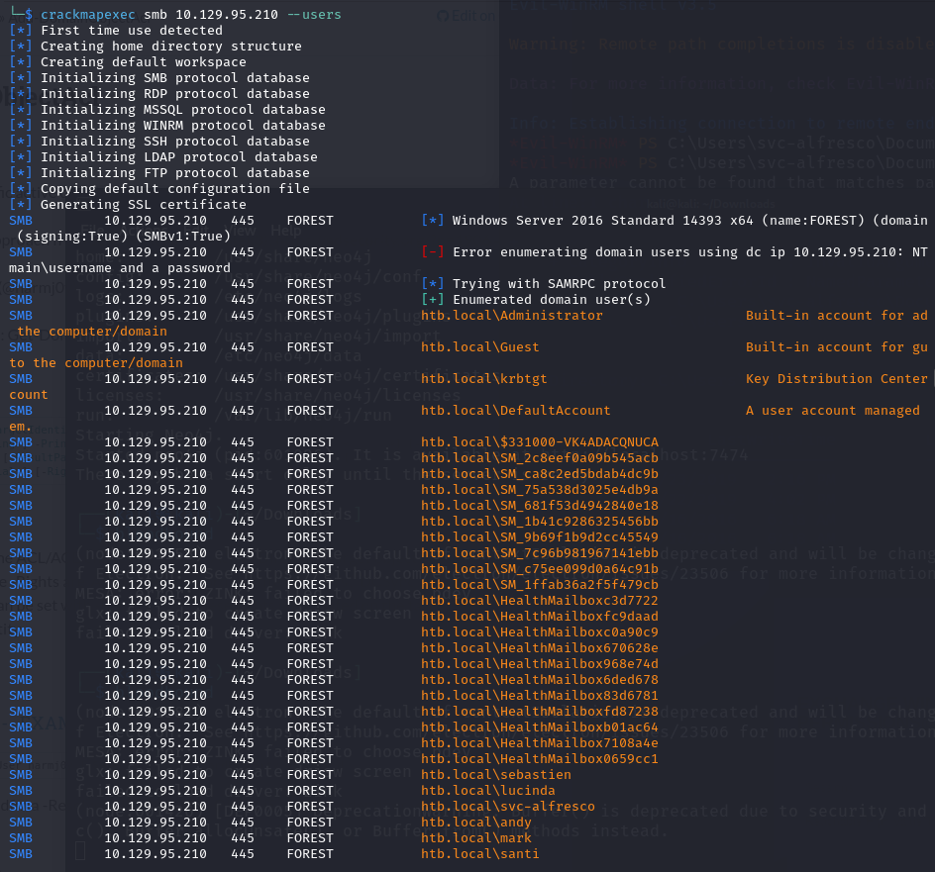Screen dimensions: 935x872
Task: Select htb.local\SM_75a538d3025e4db9a entry
Action: click(x=539, y=489)
